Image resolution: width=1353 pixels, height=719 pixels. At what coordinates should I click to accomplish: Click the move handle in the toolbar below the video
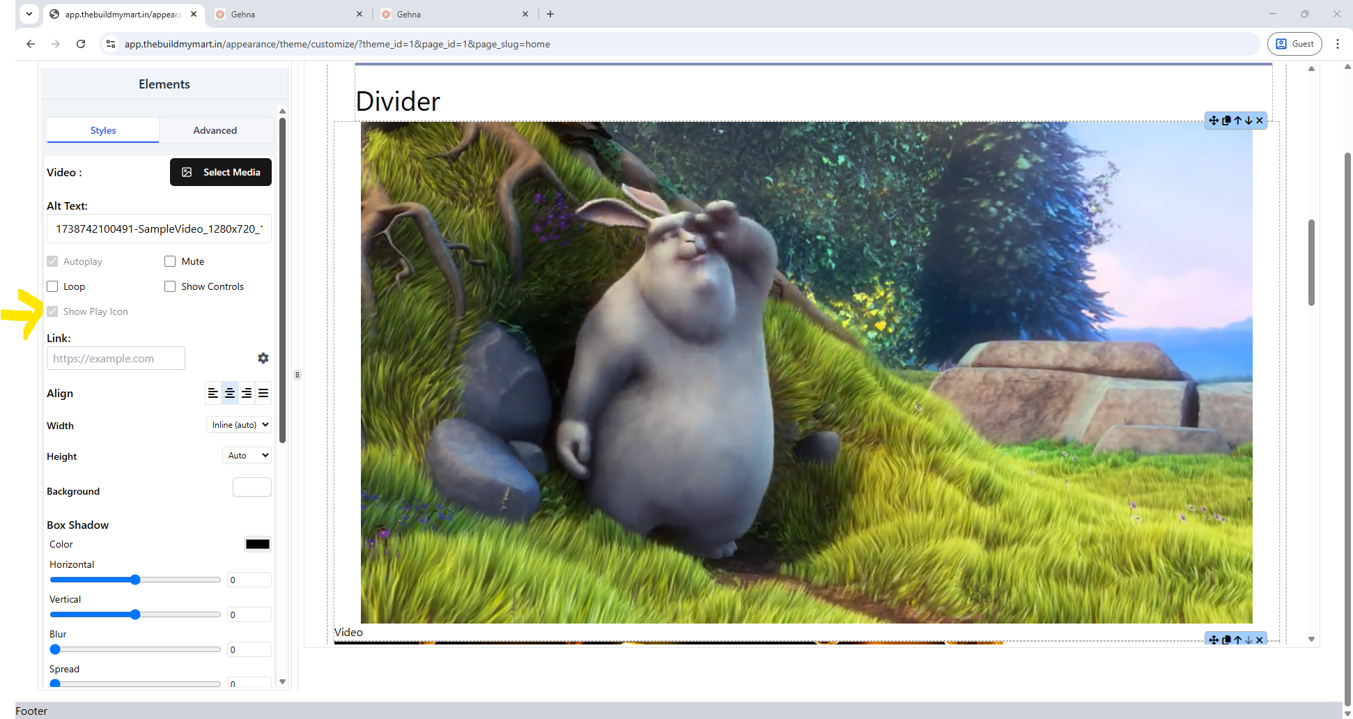[1214, 640]
